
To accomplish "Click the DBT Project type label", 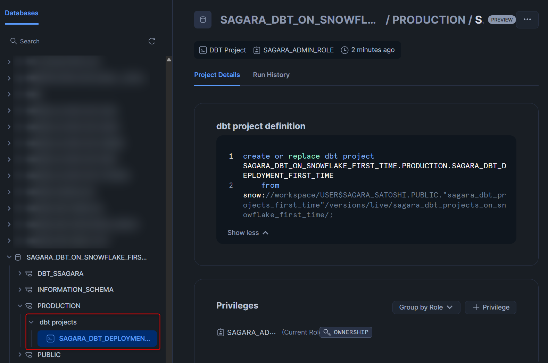I will [228, 50].
